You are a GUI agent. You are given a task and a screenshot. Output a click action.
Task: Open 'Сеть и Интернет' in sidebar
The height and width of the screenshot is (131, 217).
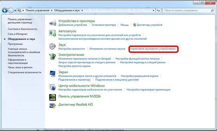18,34
